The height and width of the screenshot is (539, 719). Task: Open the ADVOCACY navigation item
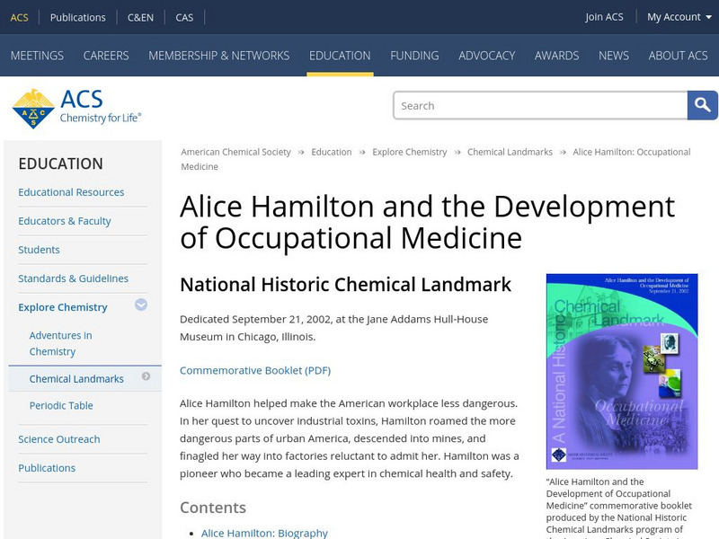coord(486,55)
